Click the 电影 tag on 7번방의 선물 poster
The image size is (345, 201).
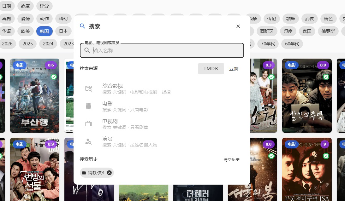coord(19,144)
